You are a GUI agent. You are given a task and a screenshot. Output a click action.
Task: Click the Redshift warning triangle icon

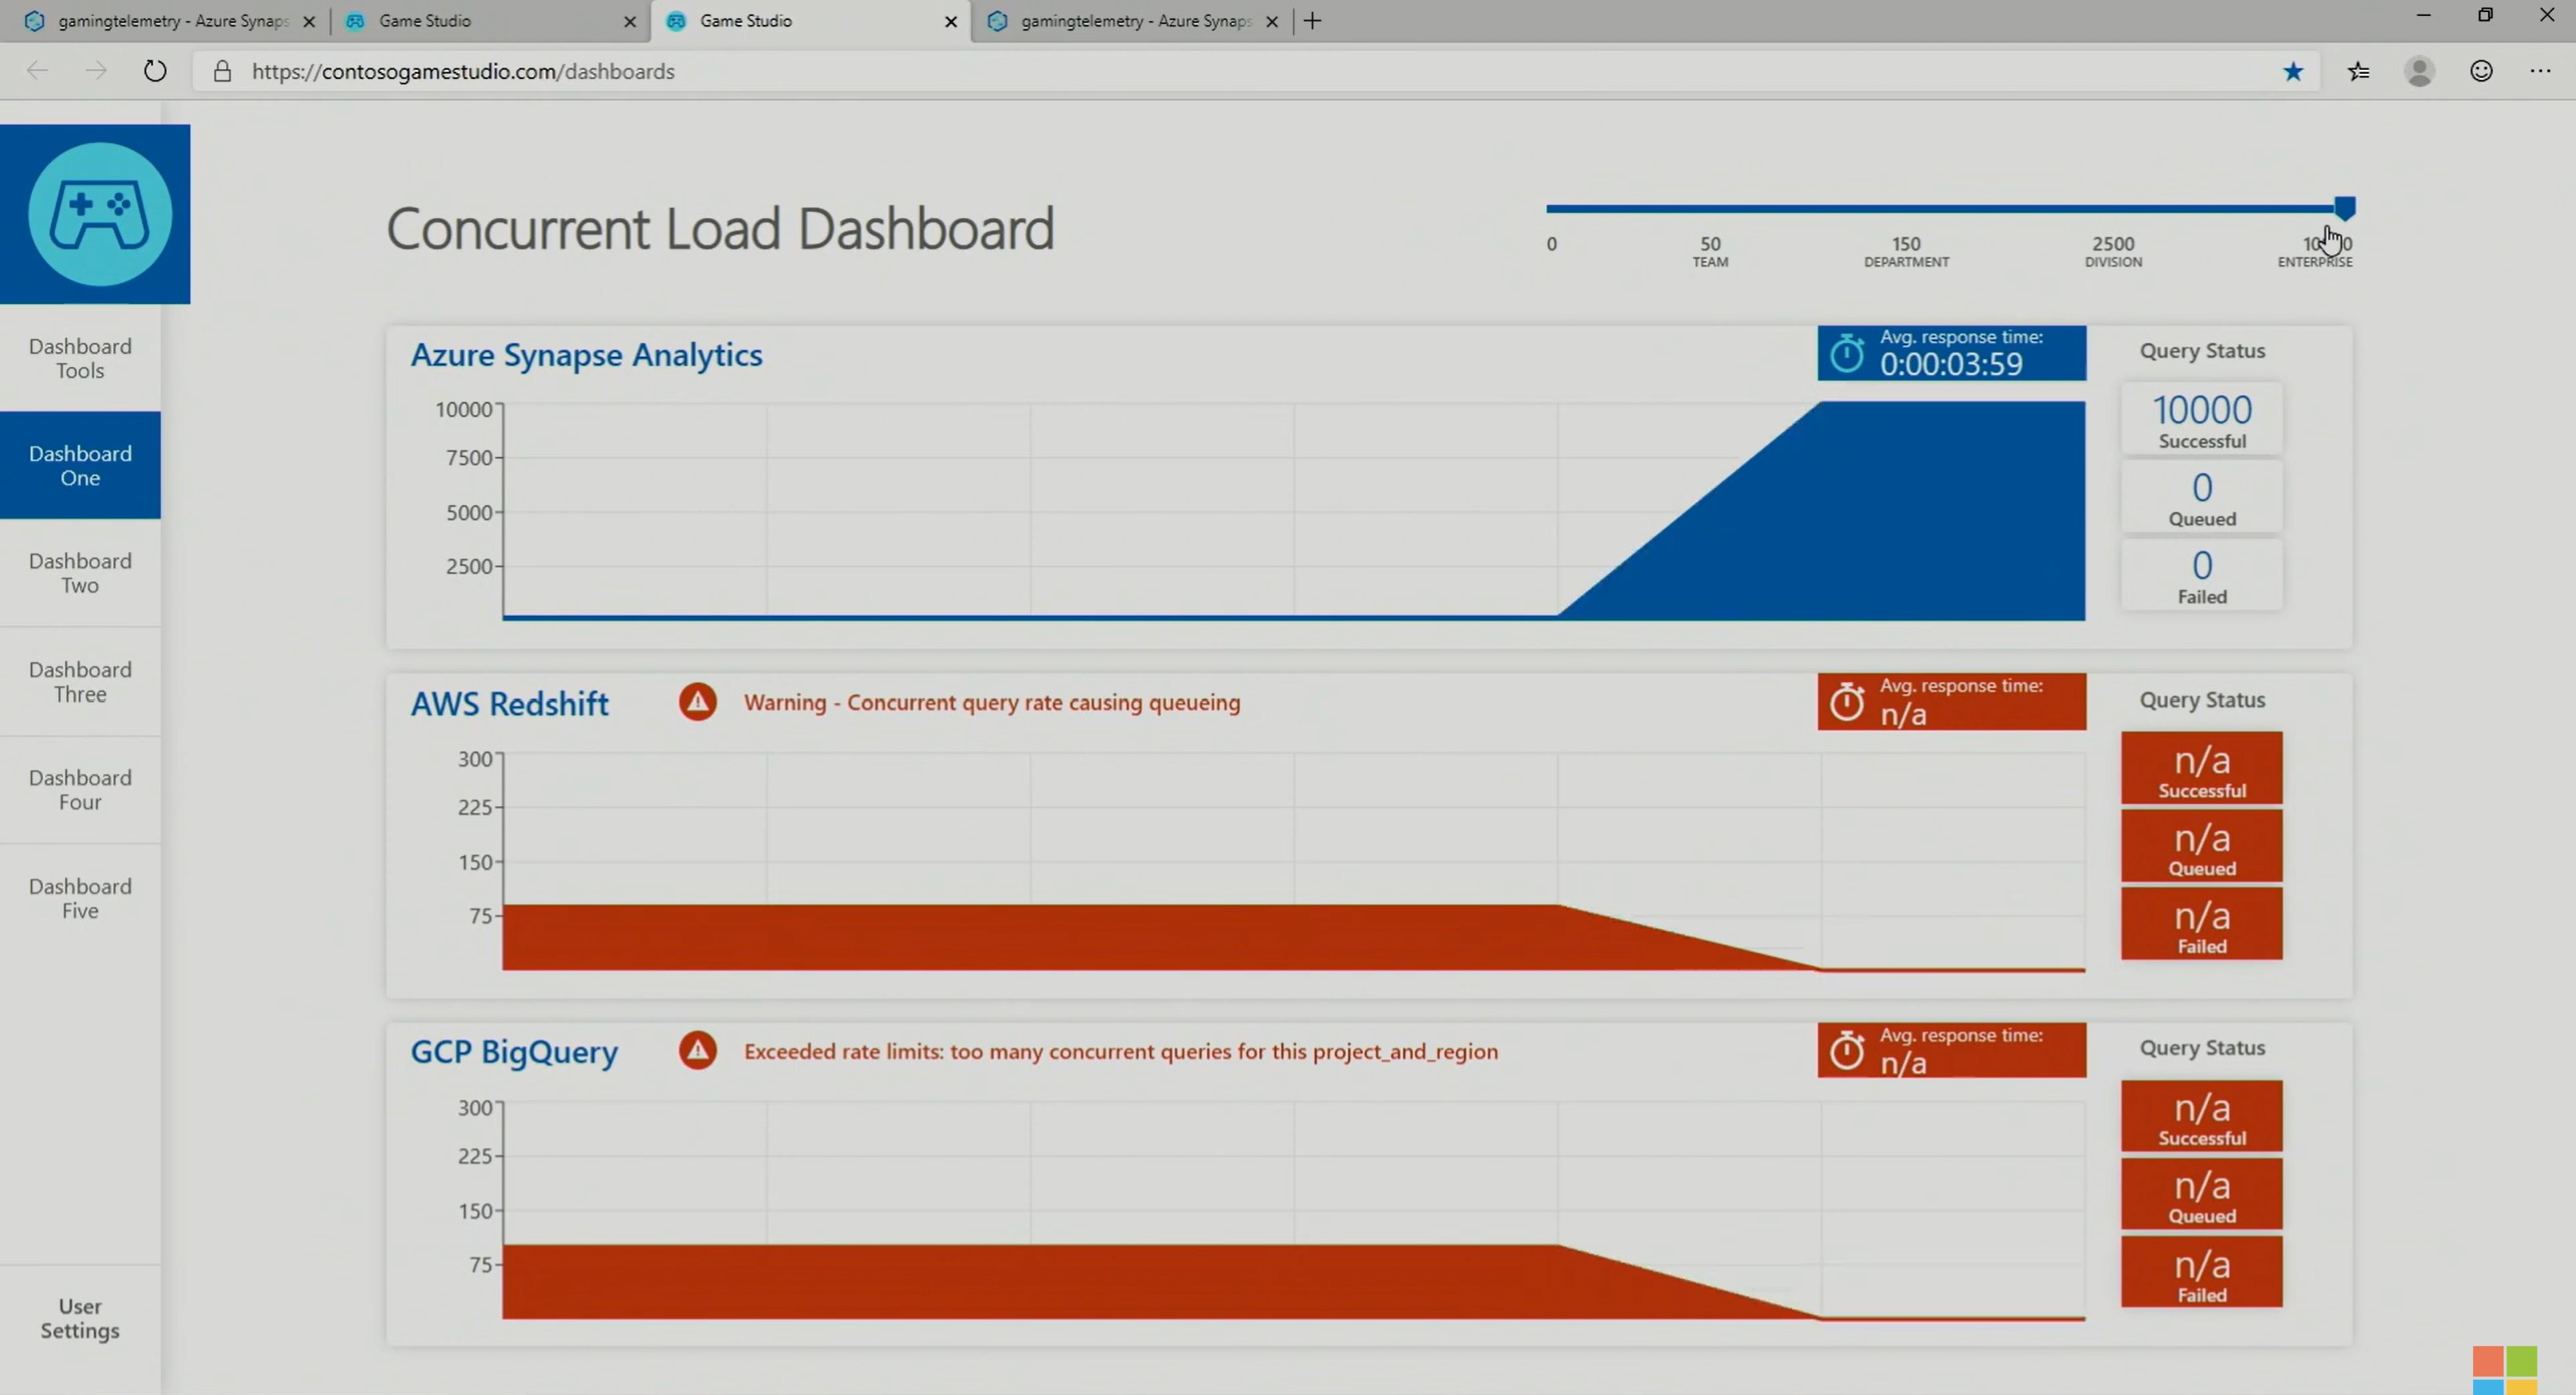click(x=698, y=702)
